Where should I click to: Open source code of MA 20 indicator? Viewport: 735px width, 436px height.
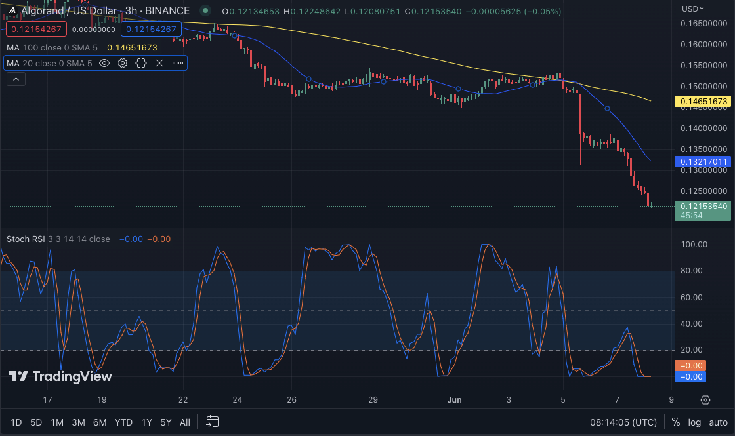[141, 63]
